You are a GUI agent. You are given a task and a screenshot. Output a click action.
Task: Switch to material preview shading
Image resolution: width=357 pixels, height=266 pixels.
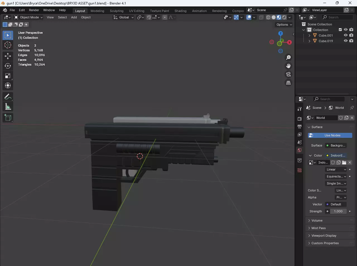(279, 17)
